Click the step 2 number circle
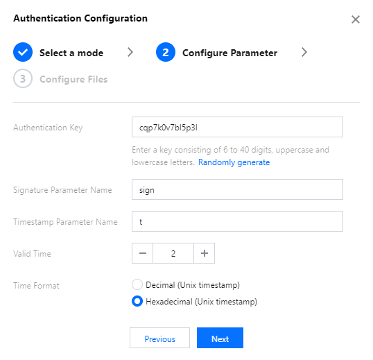Viewport: 373px width, 360px height. coord(166,52)
